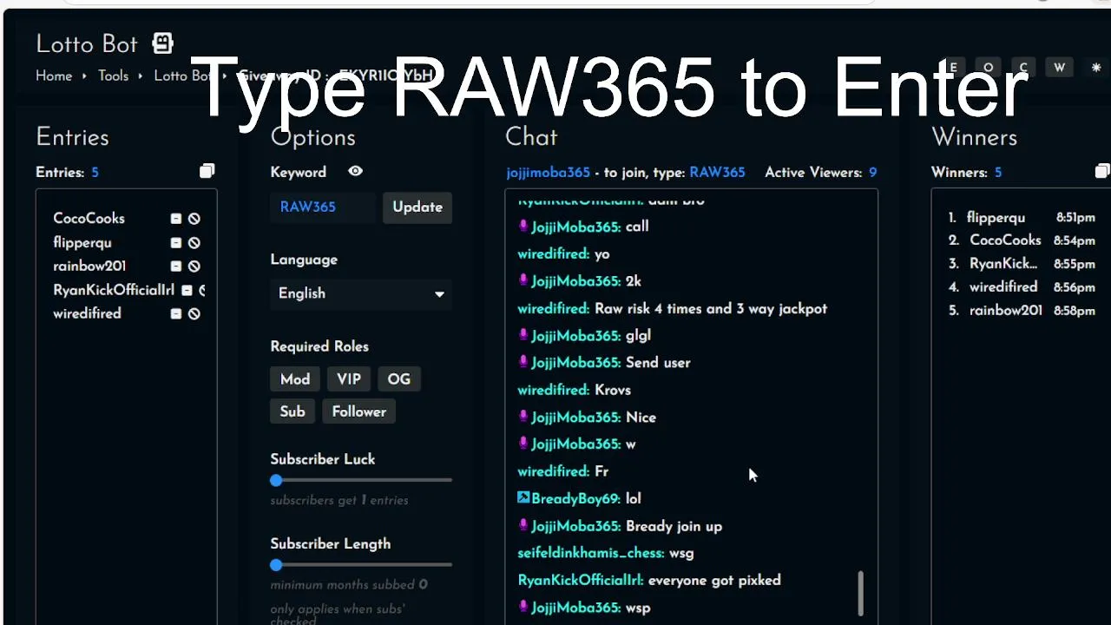Ban flipperqu using the block icon
Screen dimensions: 1111x625
click(x=194, y=243)
